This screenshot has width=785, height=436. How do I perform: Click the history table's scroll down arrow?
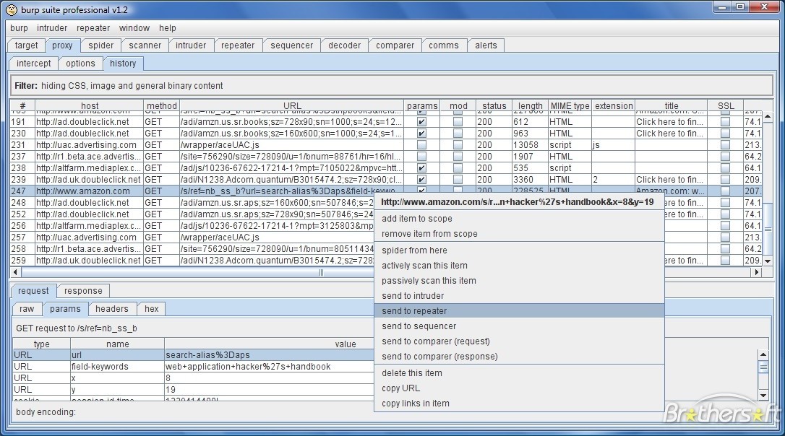point(768,261)
